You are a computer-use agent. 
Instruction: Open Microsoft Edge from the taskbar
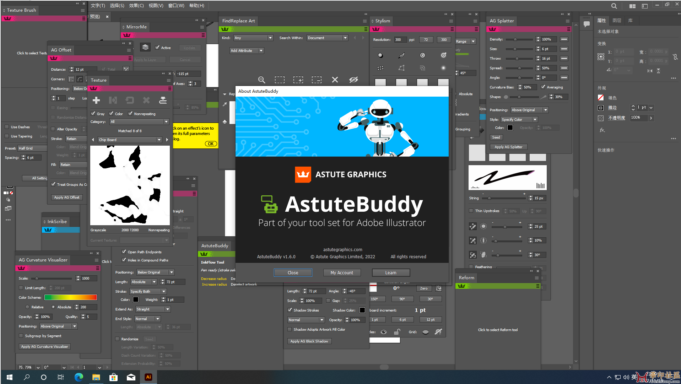[79, 377]
